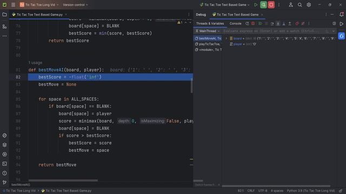Open the Git tool window
Screen dimensions: 346x194
coord(4,182)
